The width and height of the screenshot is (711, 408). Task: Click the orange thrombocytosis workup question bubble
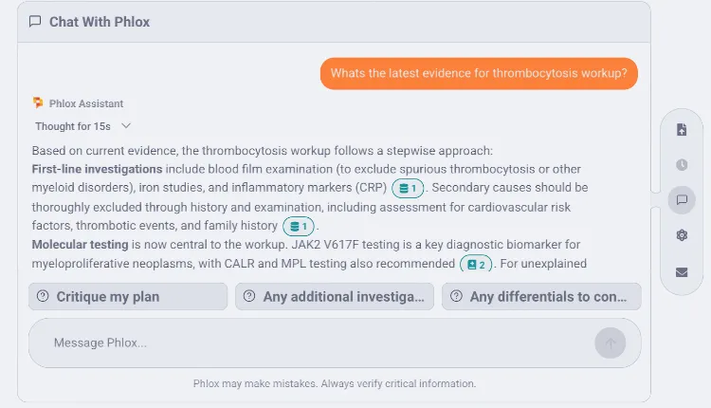tap(479, 73)
